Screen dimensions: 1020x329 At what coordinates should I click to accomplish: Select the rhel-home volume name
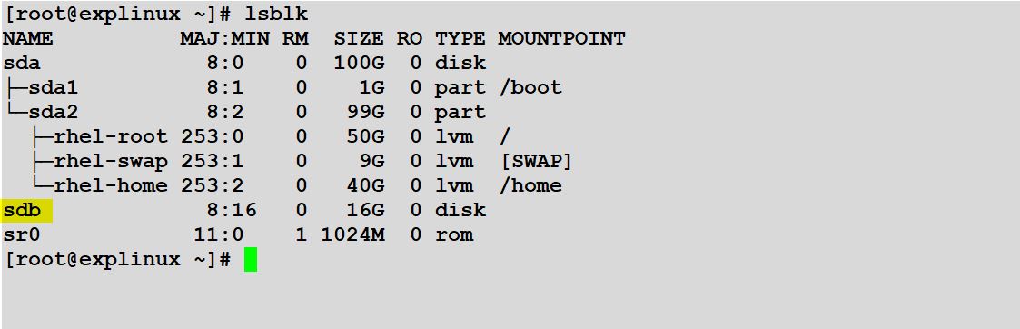point(111,185)
